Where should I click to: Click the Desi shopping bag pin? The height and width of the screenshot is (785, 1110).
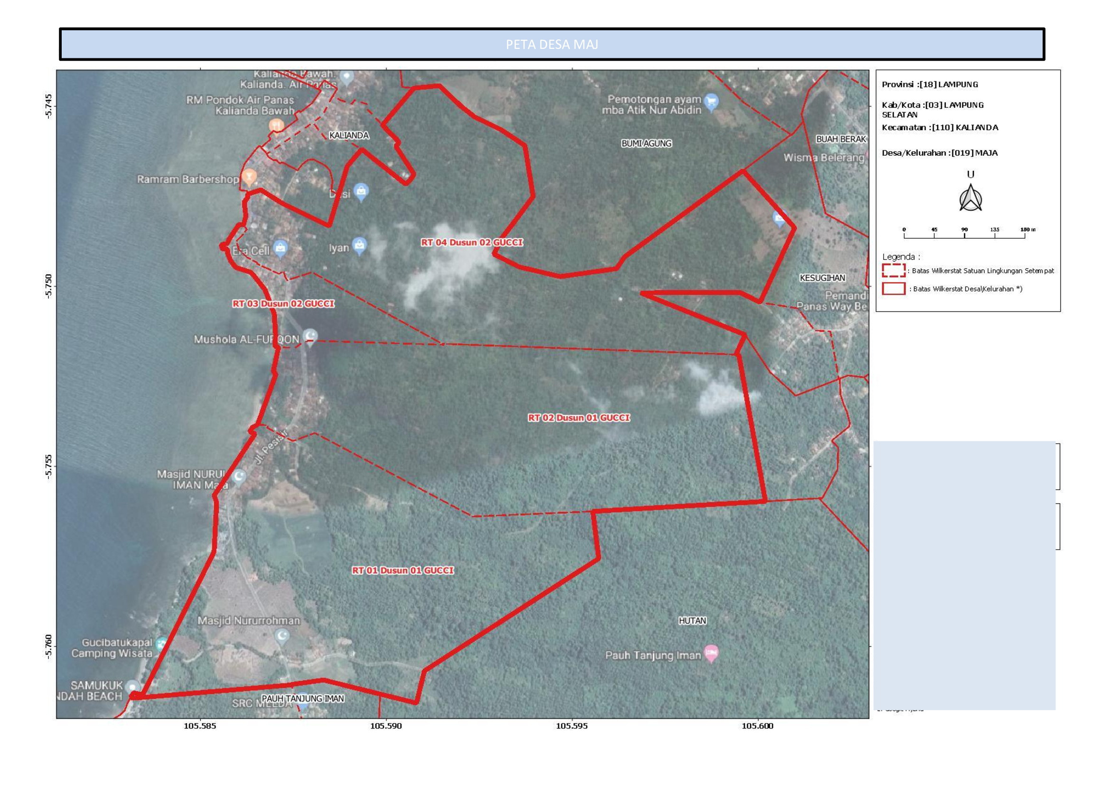361,191
